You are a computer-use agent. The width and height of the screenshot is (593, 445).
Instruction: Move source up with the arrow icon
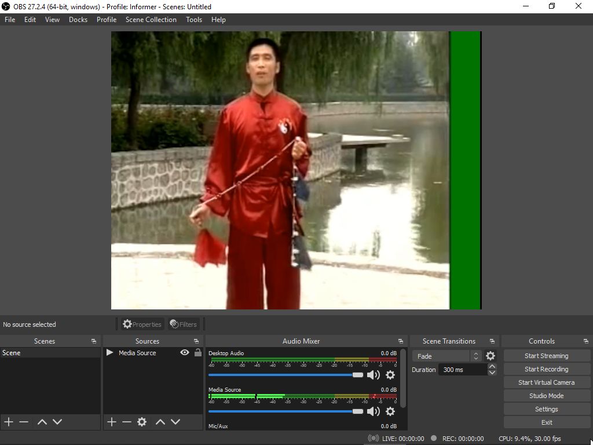click(x=160, y=422)
